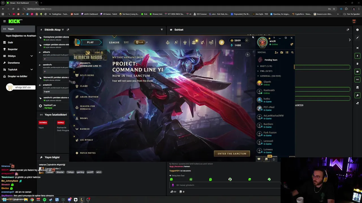Toggle the KAPALI partnership badge
362x203 pixels.
pyautogui.click(x=61, y=123)
